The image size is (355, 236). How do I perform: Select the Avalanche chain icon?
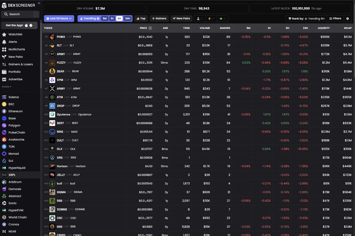tap(4, 140)
